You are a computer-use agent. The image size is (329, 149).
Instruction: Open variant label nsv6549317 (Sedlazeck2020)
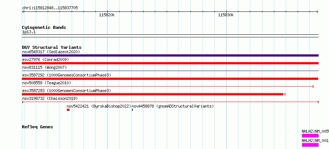51,52
